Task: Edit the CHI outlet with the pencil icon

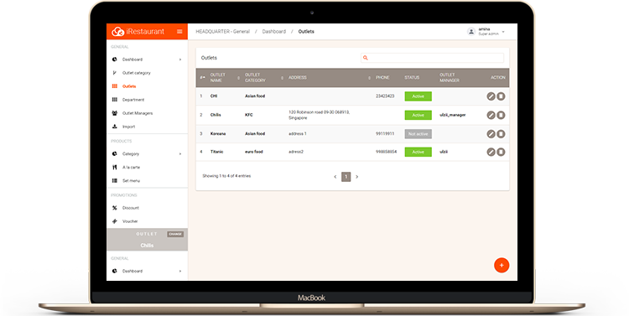Action: tap(491, 96)
